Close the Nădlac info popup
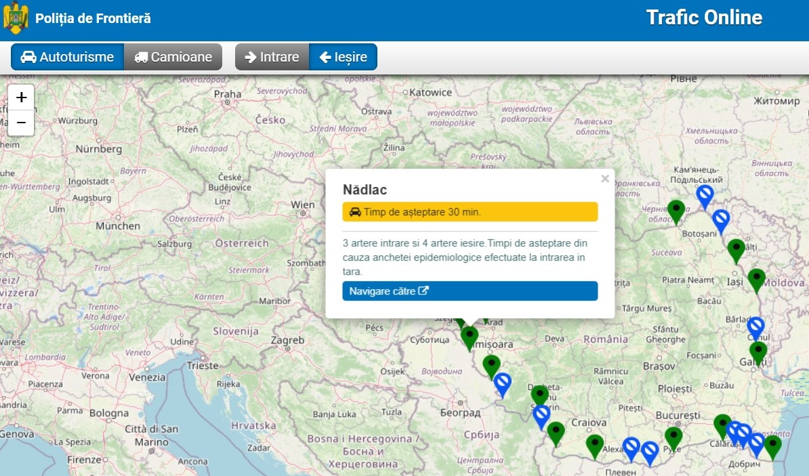 click(x=605, y=179)
